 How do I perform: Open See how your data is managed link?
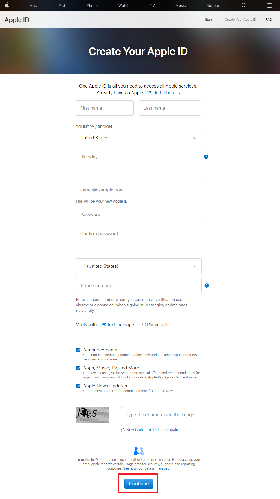(x=146, y=468)
